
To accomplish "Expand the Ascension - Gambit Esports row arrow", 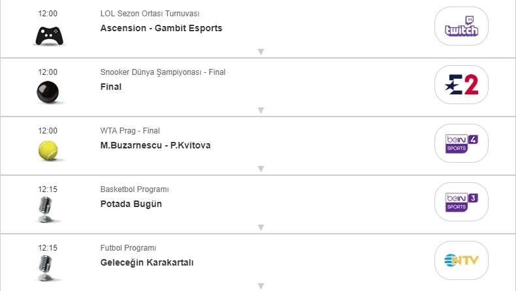I will 261,51.
